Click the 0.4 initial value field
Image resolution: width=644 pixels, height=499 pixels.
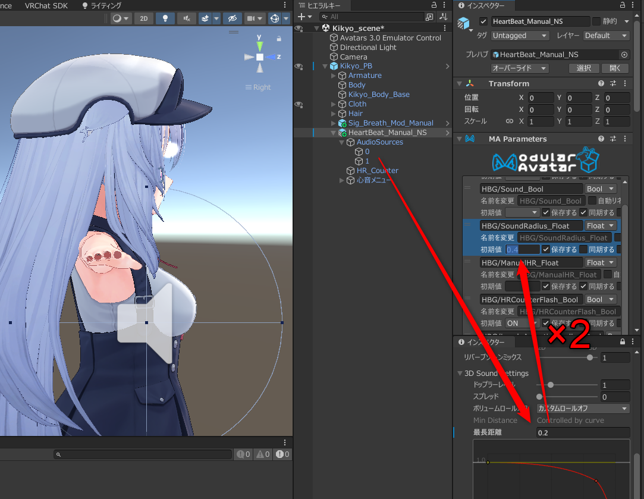[x=523, y=249]
